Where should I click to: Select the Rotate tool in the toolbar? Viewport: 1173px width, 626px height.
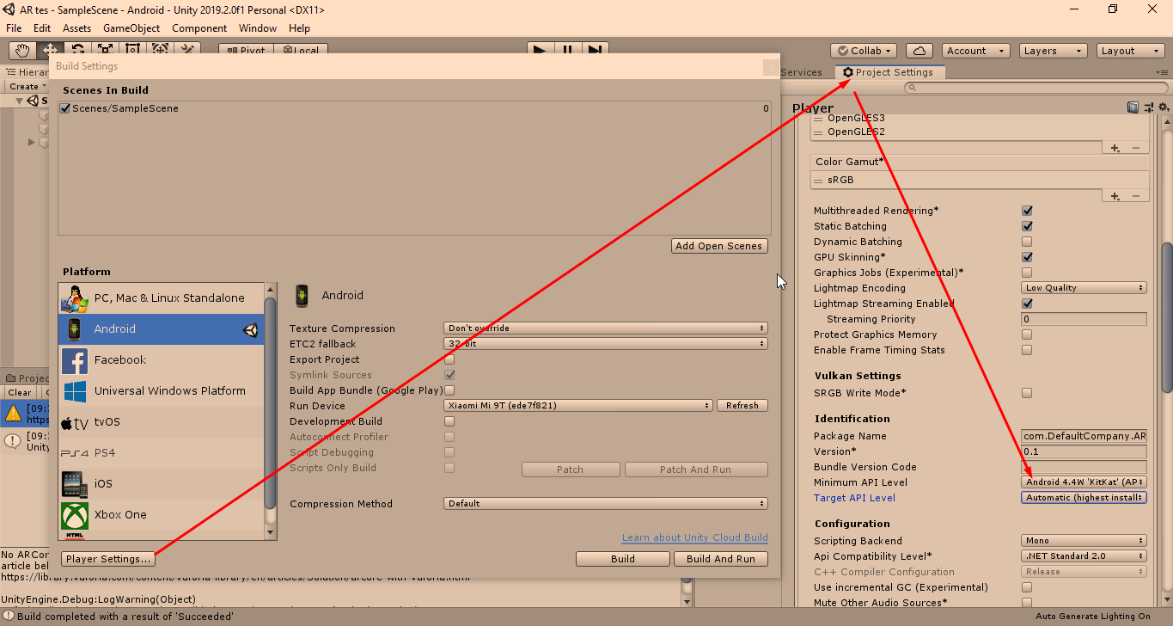77,51
